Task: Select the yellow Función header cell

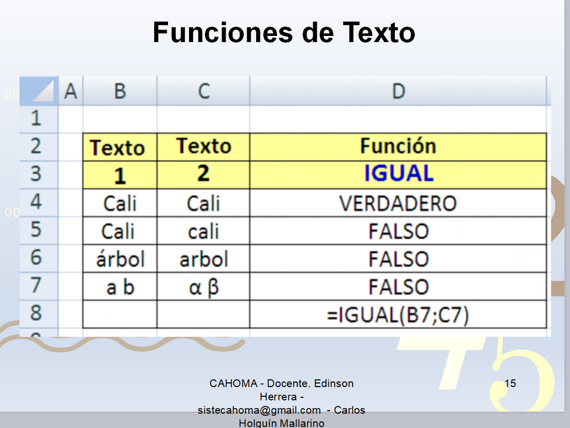Action: 398,146
